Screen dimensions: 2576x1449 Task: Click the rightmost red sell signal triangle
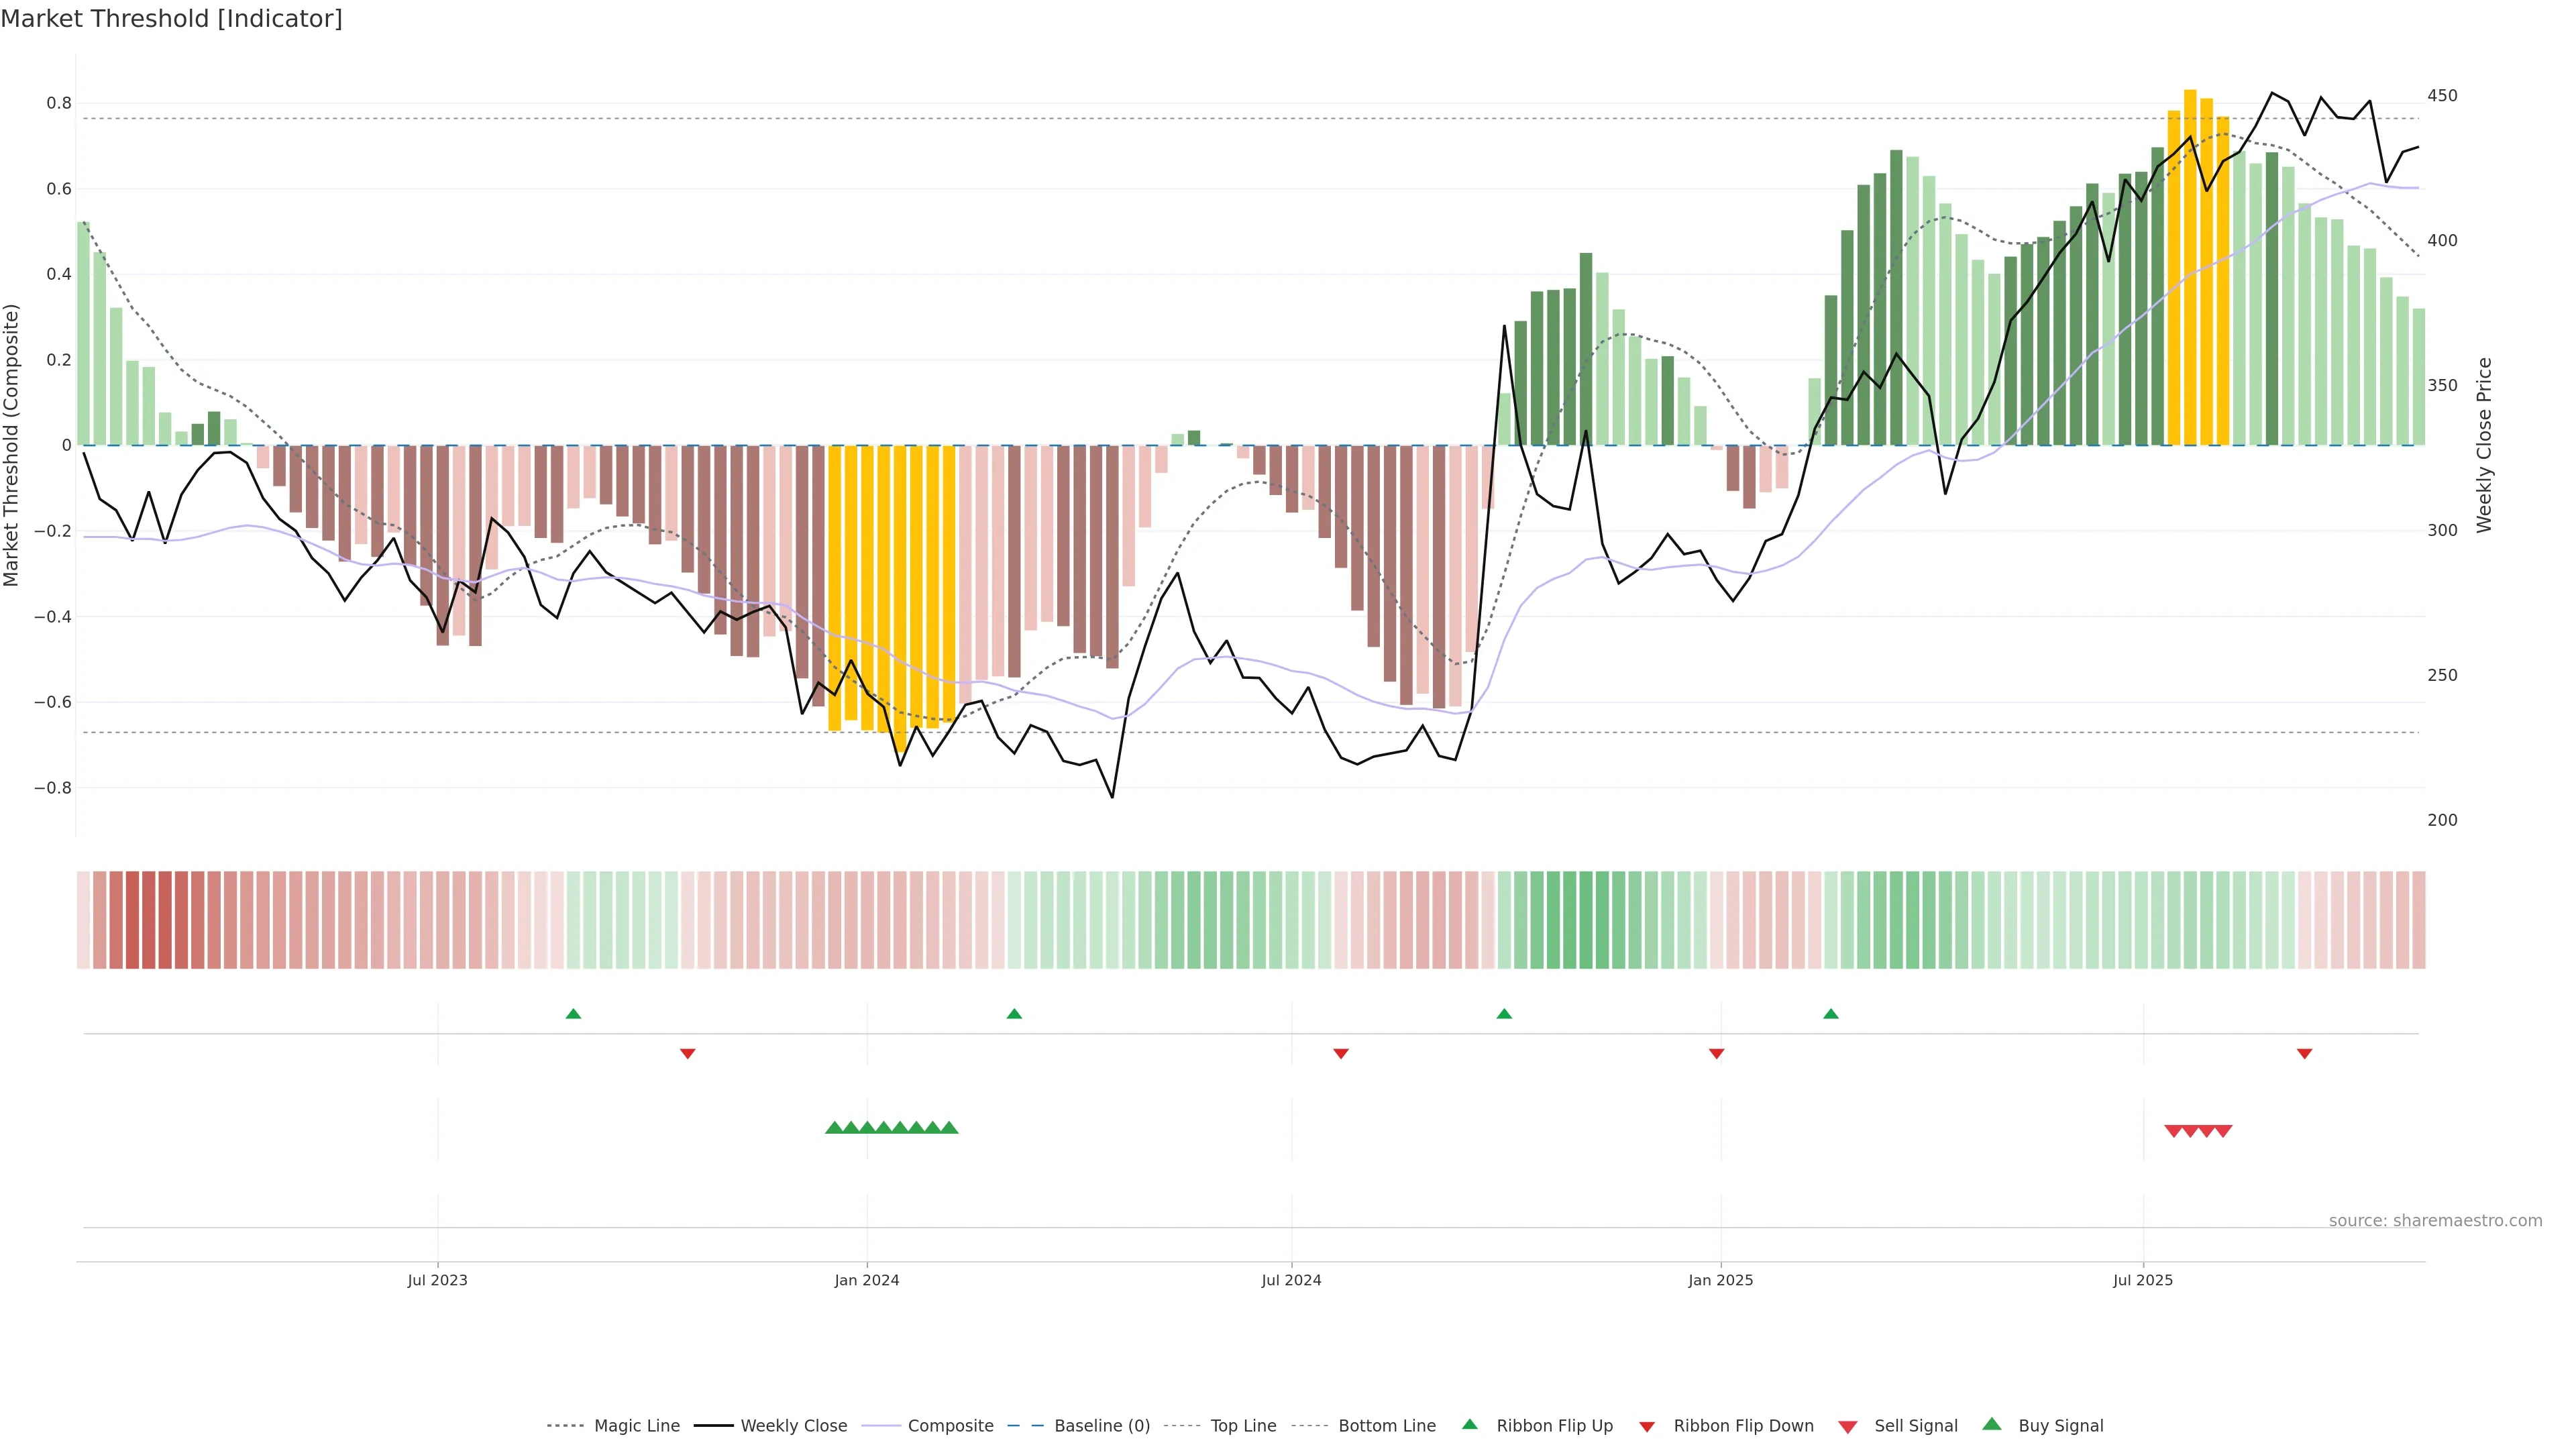(2223, 1131)
